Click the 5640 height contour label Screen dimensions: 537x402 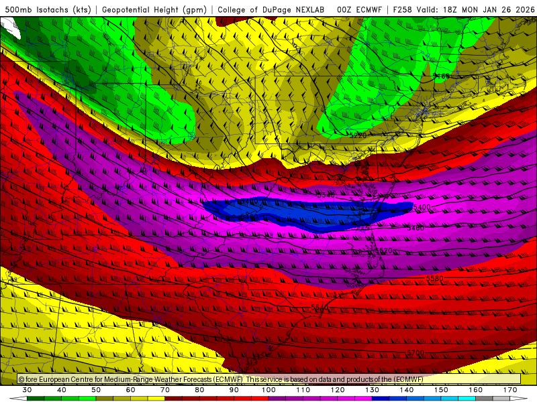coord(320,308)
